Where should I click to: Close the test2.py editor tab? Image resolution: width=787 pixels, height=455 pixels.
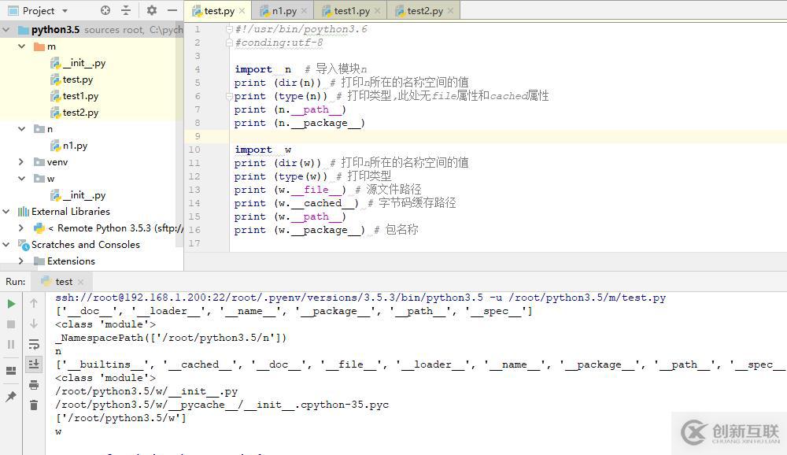(x=451, y=10)
